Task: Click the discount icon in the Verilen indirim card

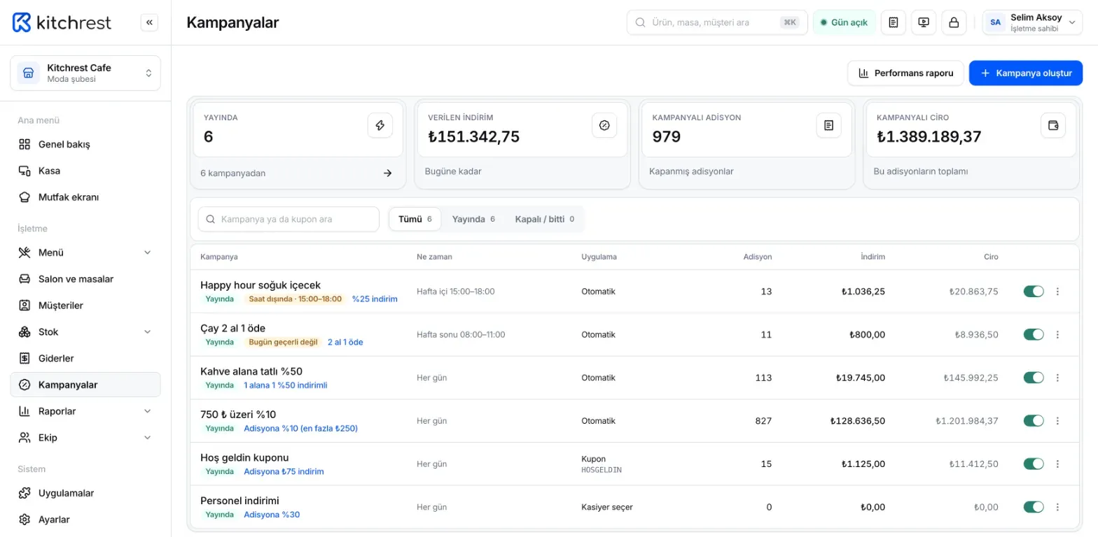Action: click(x=604, y=125)
